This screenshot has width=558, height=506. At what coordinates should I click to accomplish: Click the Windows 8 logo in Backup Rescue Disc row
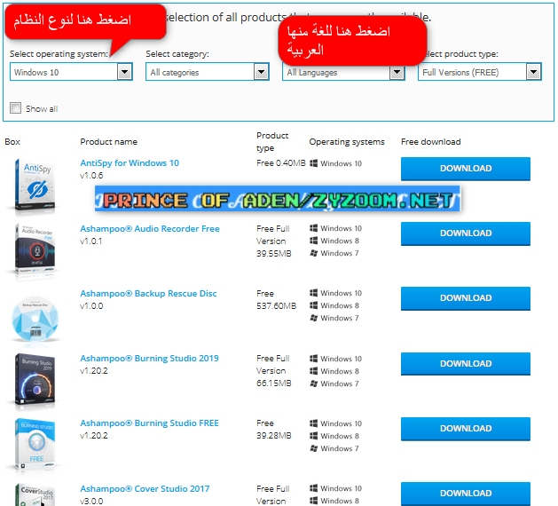[313, 305]
